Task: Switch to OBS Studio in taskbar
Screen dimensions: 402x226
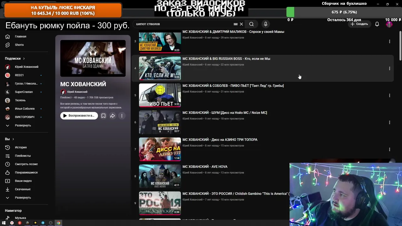Action: 51,223
